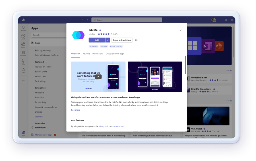Play the eduMe intro video
The image size is (256, 161).
pos(98,77)
